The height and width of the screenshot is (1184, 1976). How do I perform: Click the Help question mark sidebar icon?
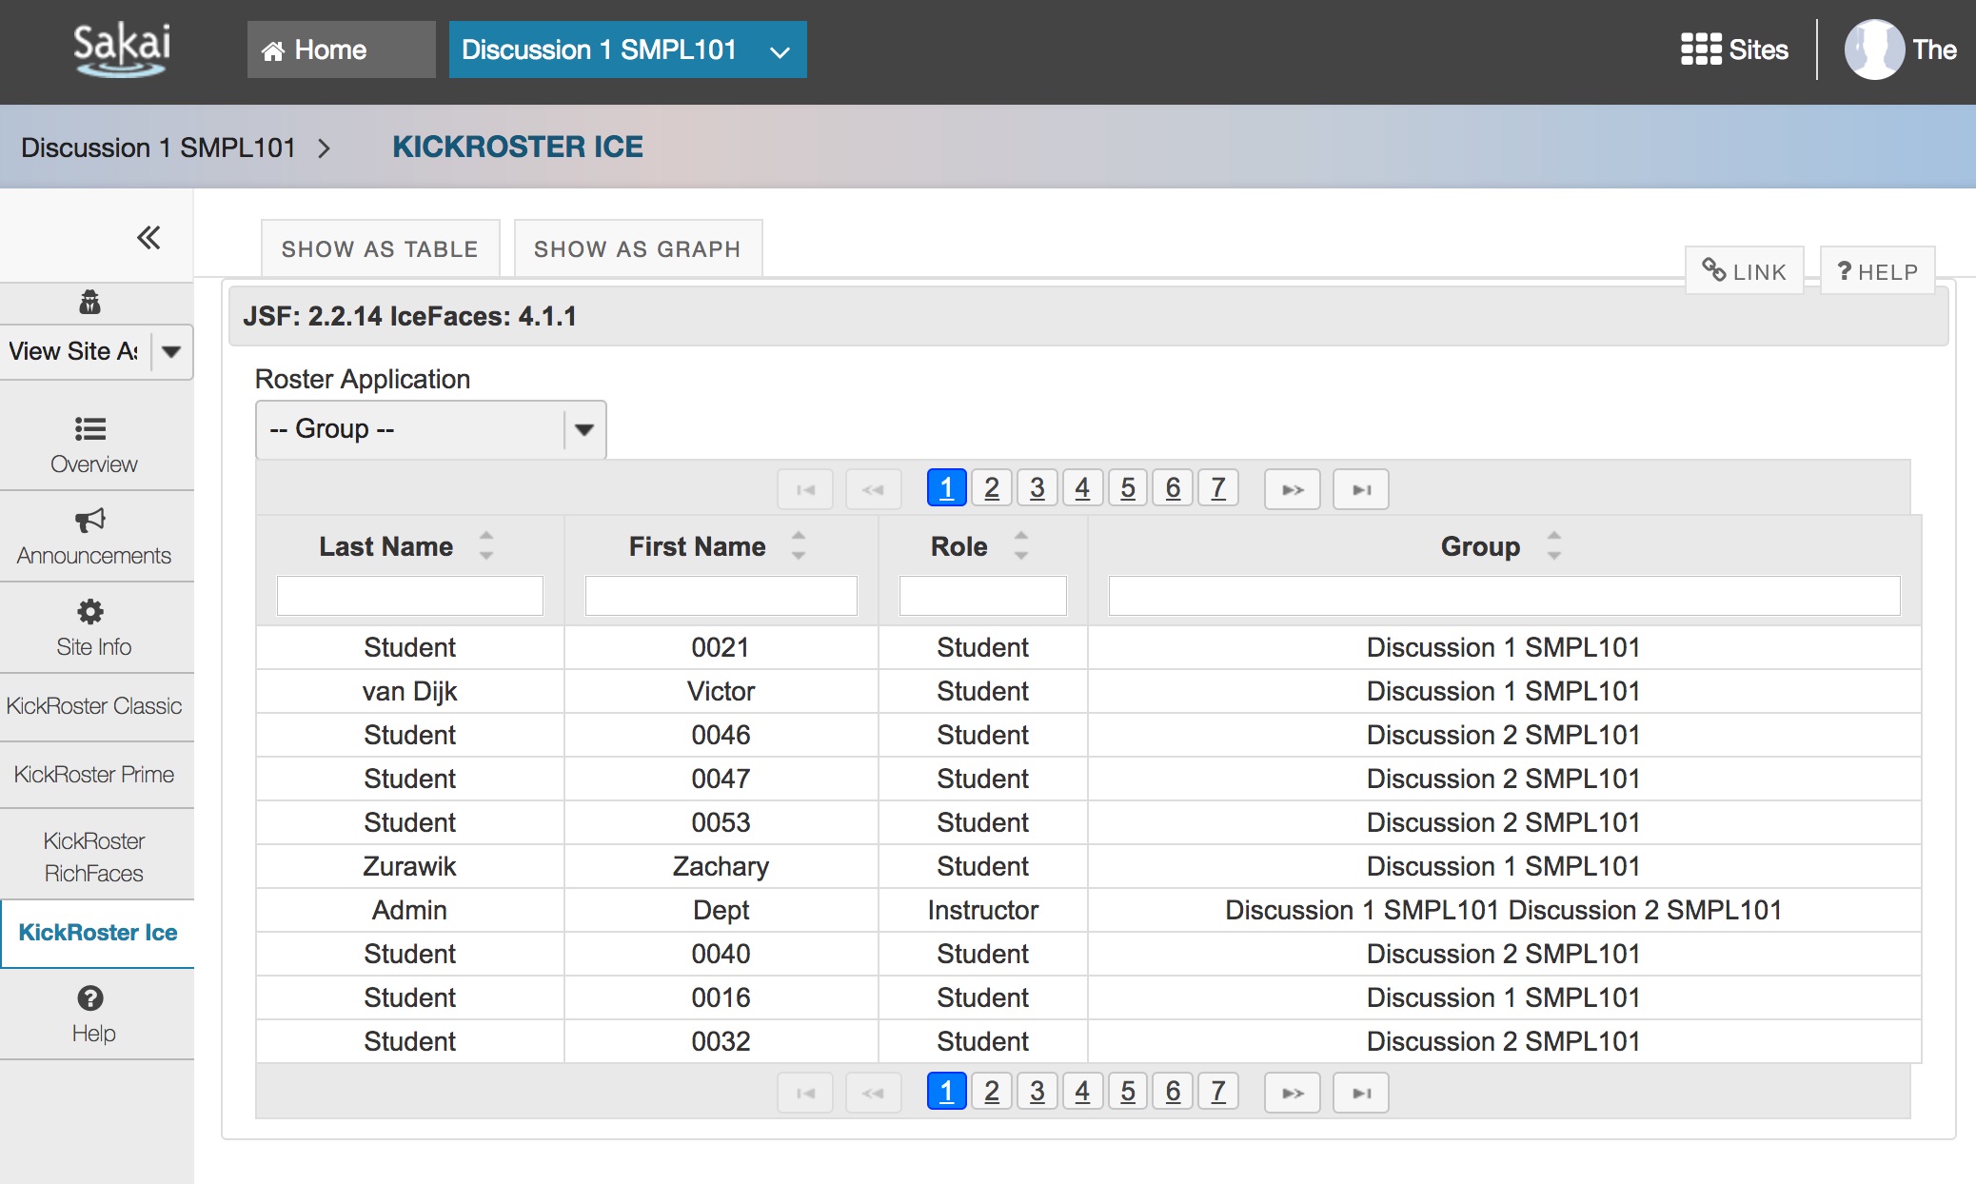point(90,998)
